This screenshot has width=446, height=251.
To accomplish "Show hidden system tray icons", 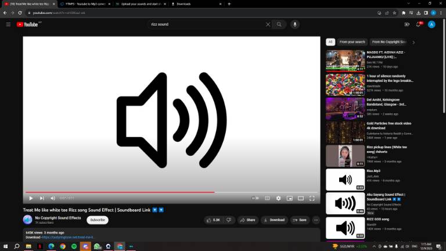I will pos(374,246).
